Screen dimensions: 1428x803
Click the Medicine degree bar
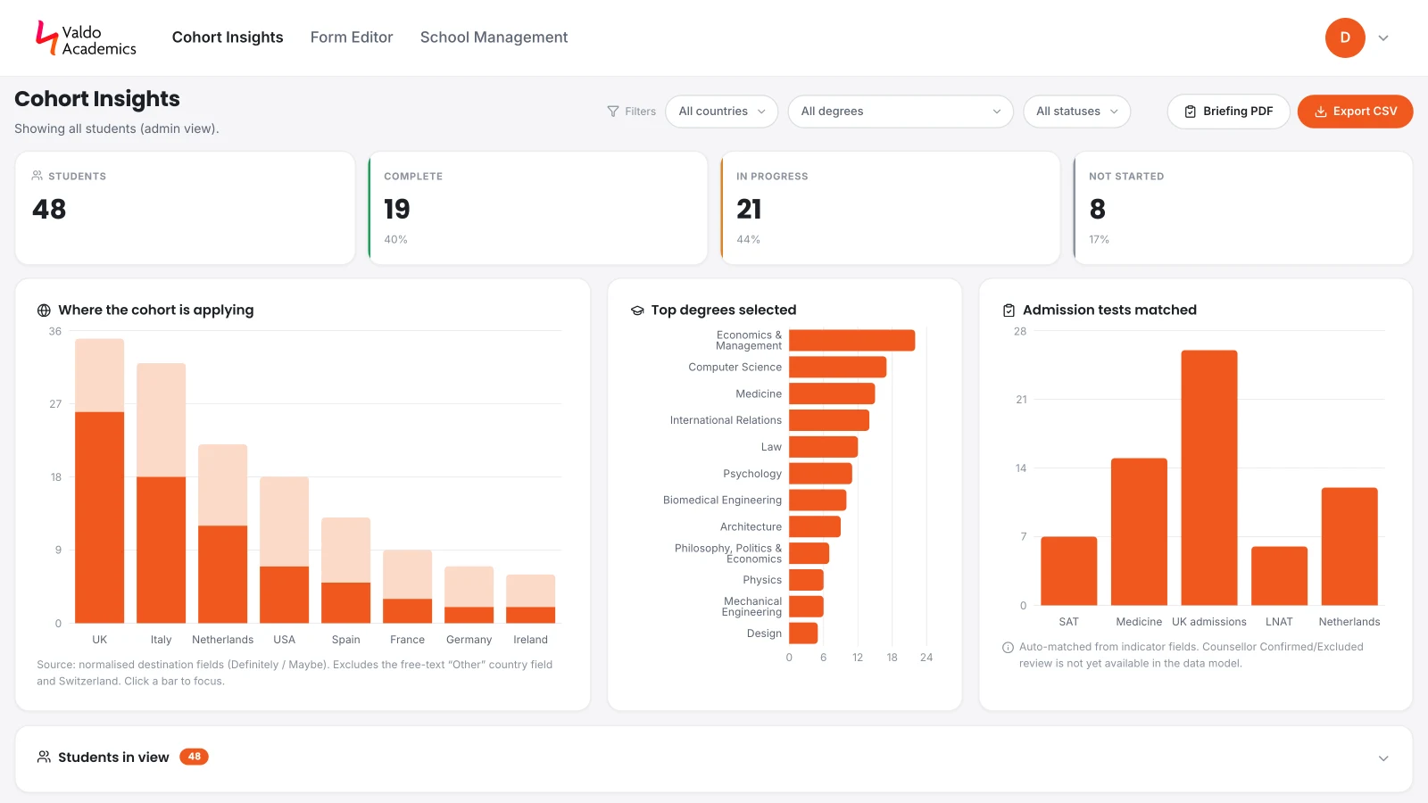coord(832,393)
